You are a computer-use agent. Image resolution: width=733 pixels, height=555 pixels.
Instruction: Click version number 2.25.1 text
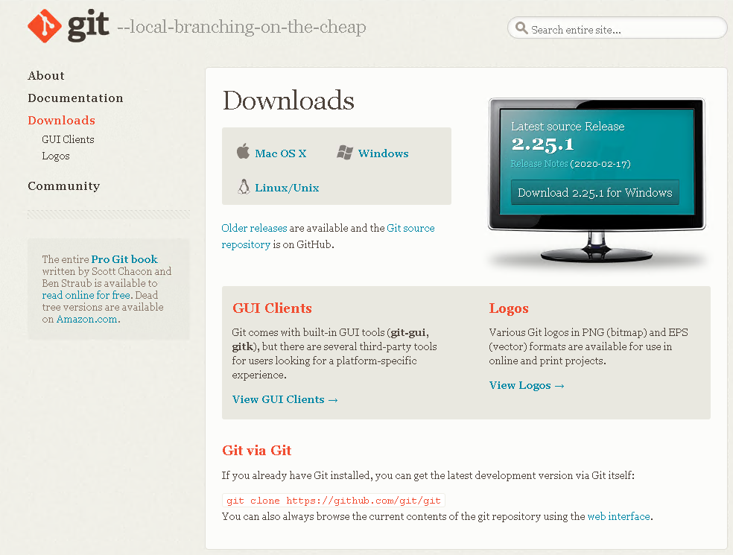(542, 144)
